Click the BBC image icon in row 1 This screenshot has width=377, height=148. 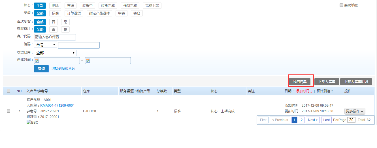pos(32,123)
